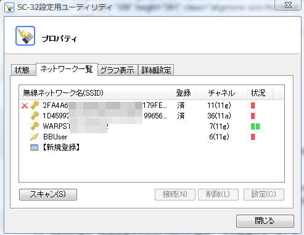Click the 設定(C) button
Image resolution: width=304 pixels, height=235 pixels.
coord(264,194)
